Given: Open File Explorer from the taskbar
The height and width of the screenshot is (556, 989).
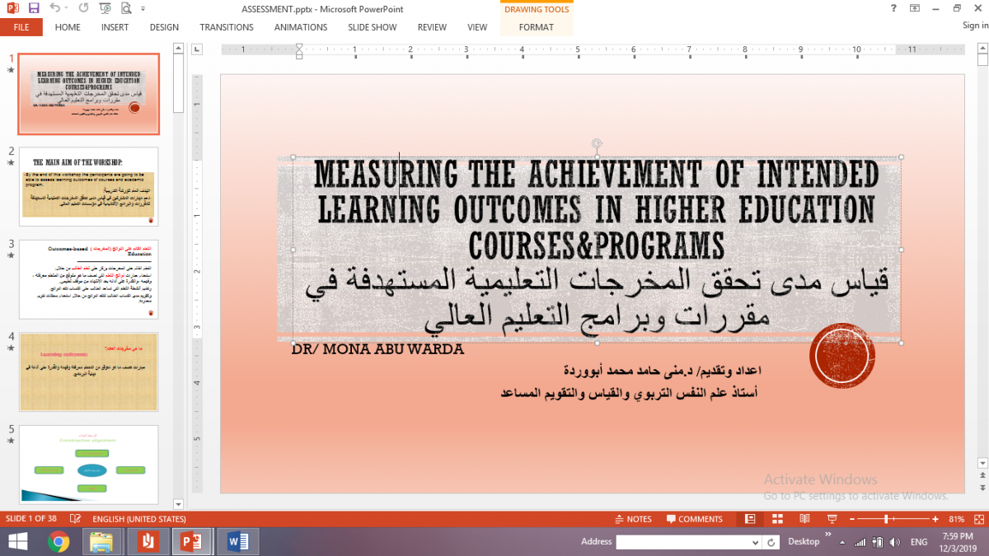Looking at the screenshot, I should tap(101, 542).
